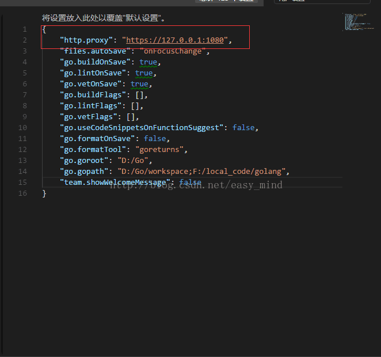This screenshot has width=381, height=357.
Task: Click the "go.formatOnSave" key
Action: click(97, 139)
